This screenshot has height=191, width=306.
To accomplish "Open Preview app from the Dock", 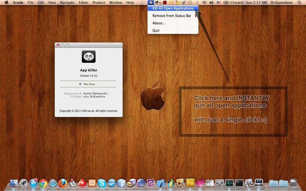I will tap(249, 183).
